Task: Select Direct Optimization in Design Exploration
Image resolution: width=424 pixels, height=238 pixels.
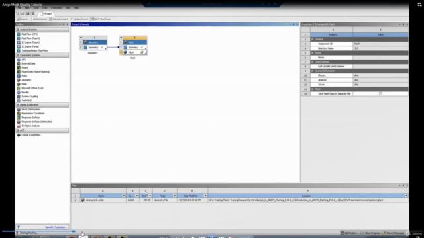Action: 30,110
